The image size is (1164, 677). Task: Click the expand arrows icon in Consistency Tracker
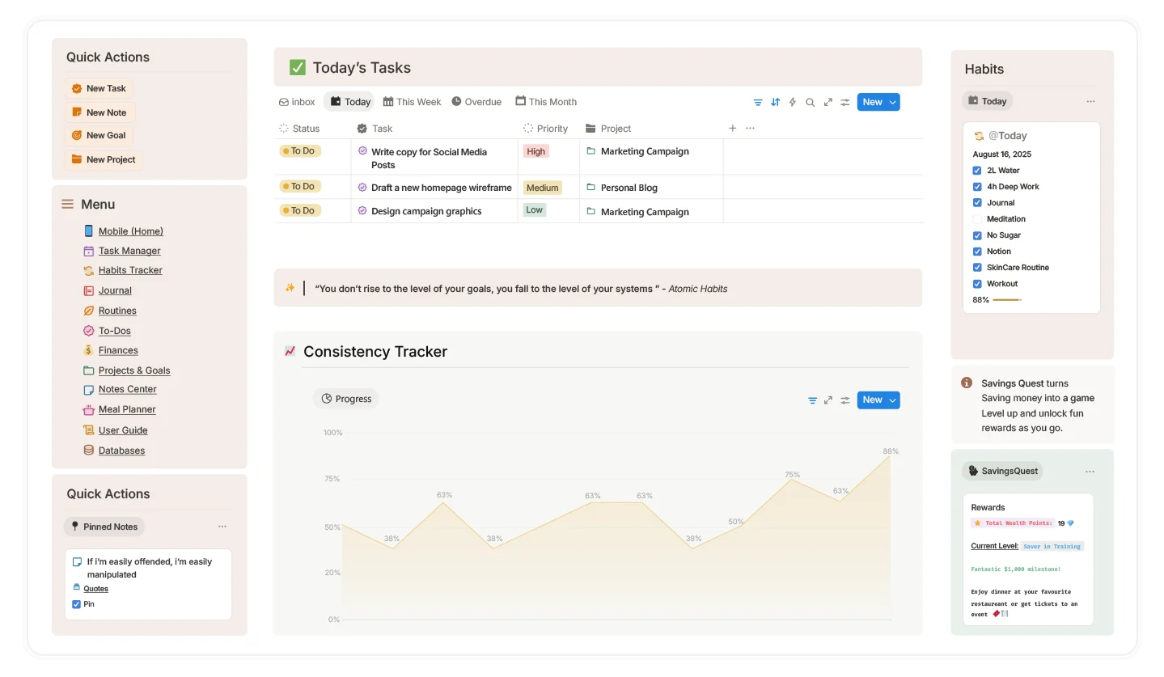(x=827, y=400)
